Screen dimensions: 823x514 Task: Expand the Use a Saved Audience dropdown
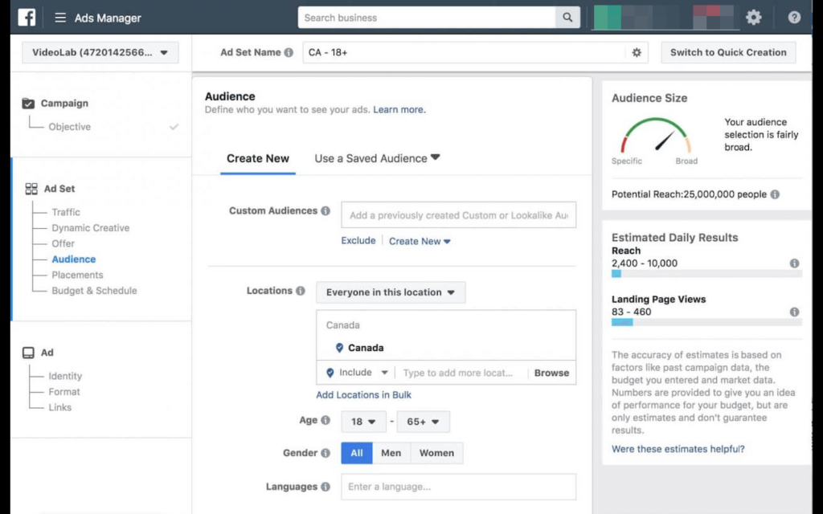coord(377,158)
